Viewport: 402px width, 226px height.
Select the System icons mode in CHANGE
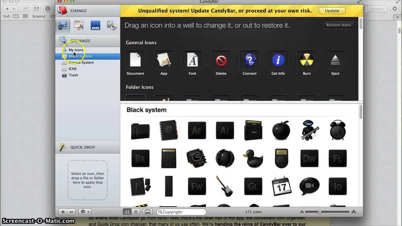63,26
